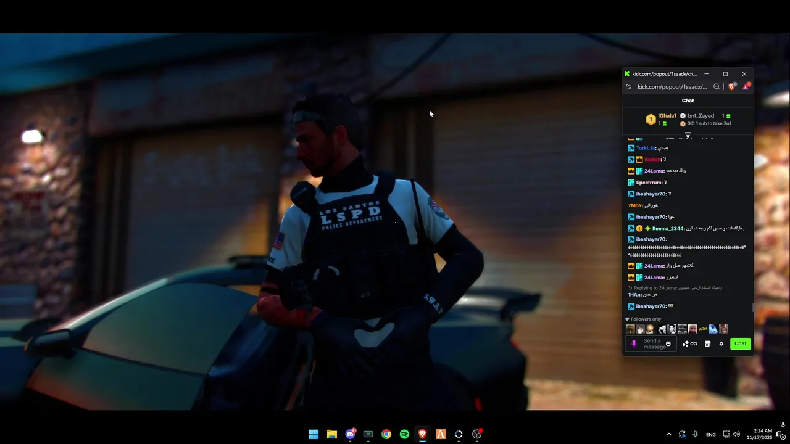Click number 1 gifter badge by Reema_2344

pyautogui.click(x=639, y=228)
